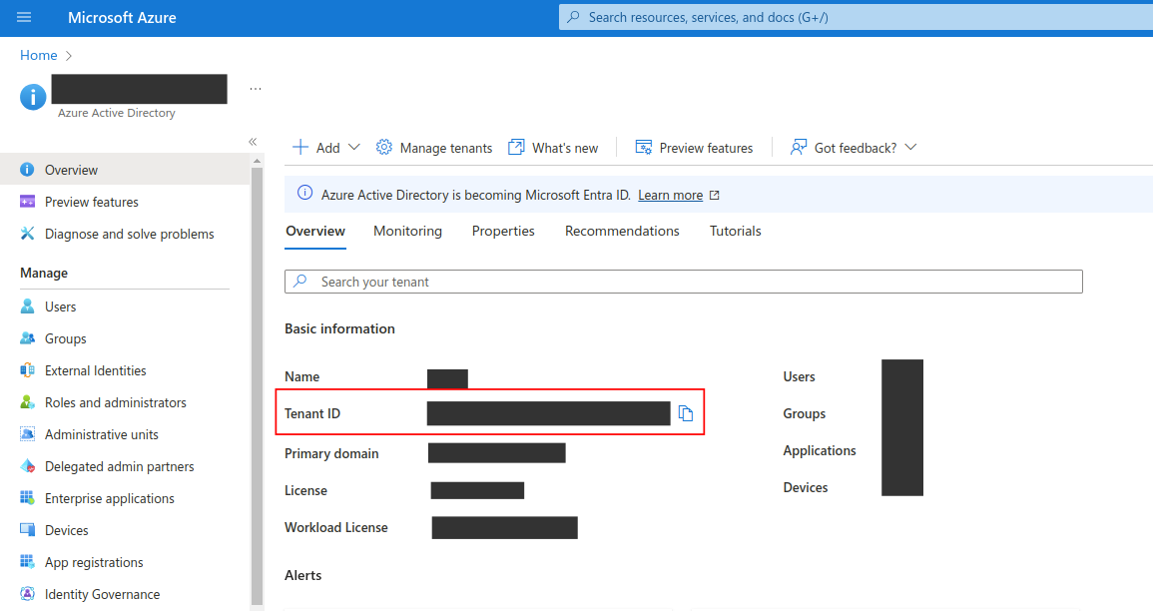Open Groups from the sidebar icon

coord(28,338)
